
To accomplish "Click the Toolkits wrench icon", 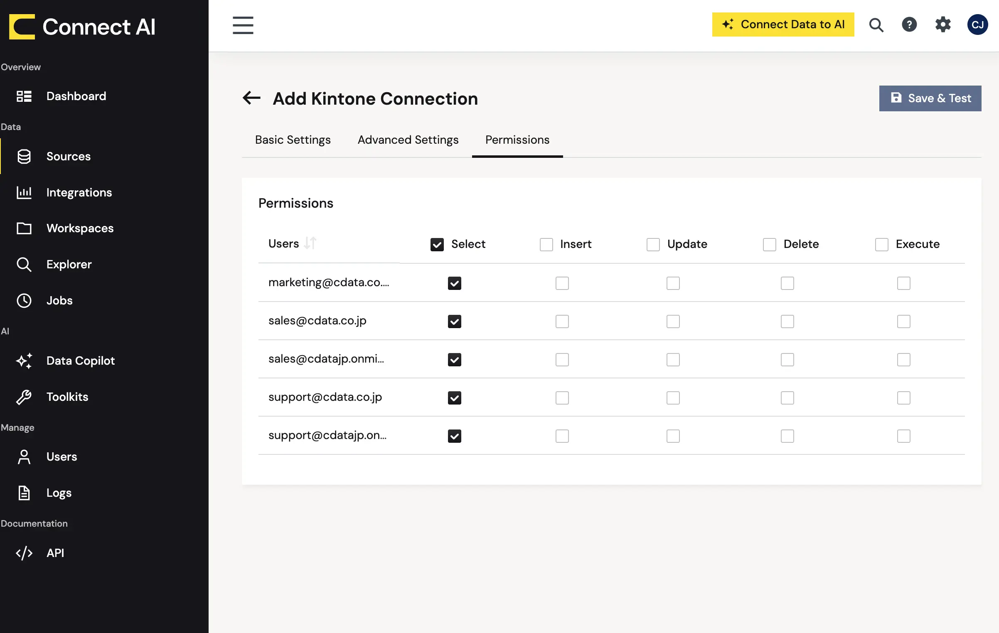I will tap(24, 397).
